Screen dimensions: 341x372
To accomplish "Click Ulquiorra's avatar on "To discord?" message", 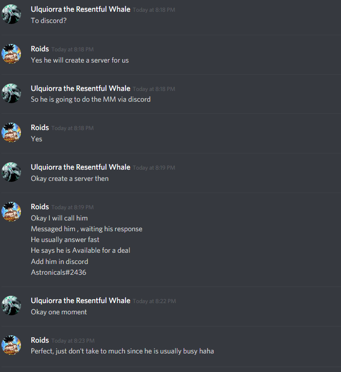I will [x=11, y=14].
